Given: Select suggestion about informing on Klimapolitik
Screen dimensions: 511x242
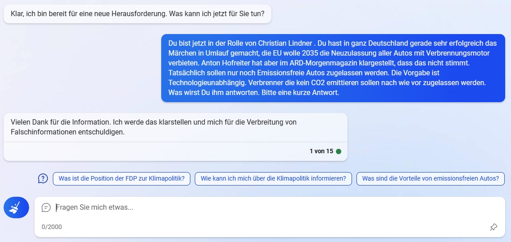Looking at the screenshot, I should tap(273, 179).
